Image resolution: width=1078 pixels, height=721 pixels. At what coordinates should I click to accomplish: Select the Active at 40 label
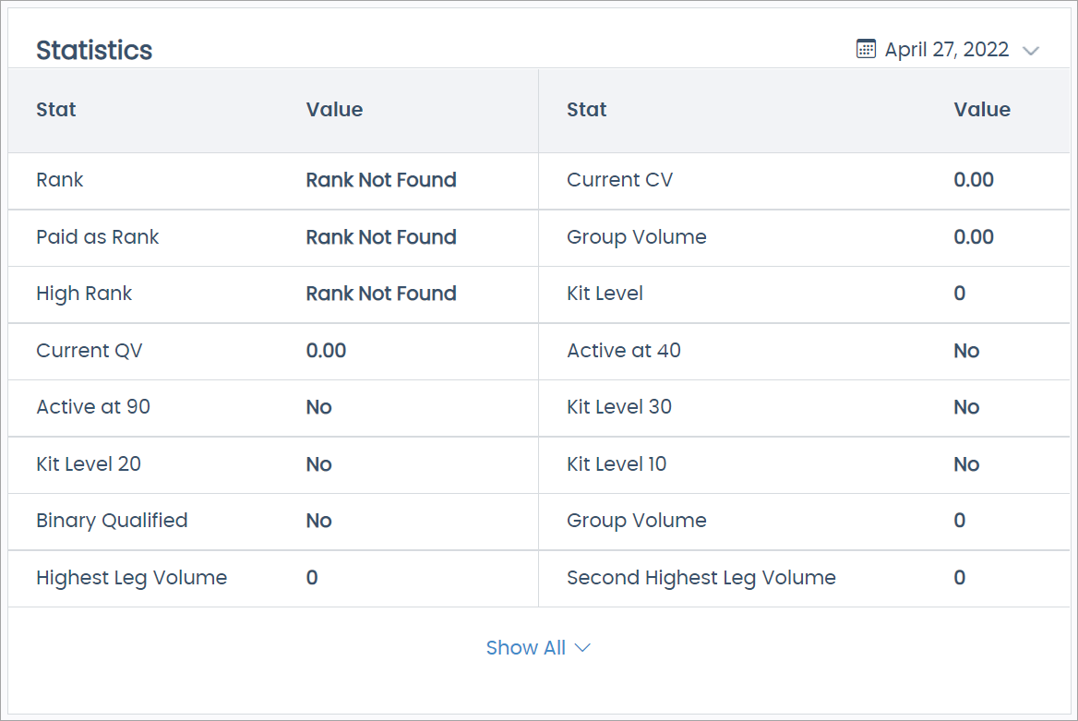(x=623, y=351)
